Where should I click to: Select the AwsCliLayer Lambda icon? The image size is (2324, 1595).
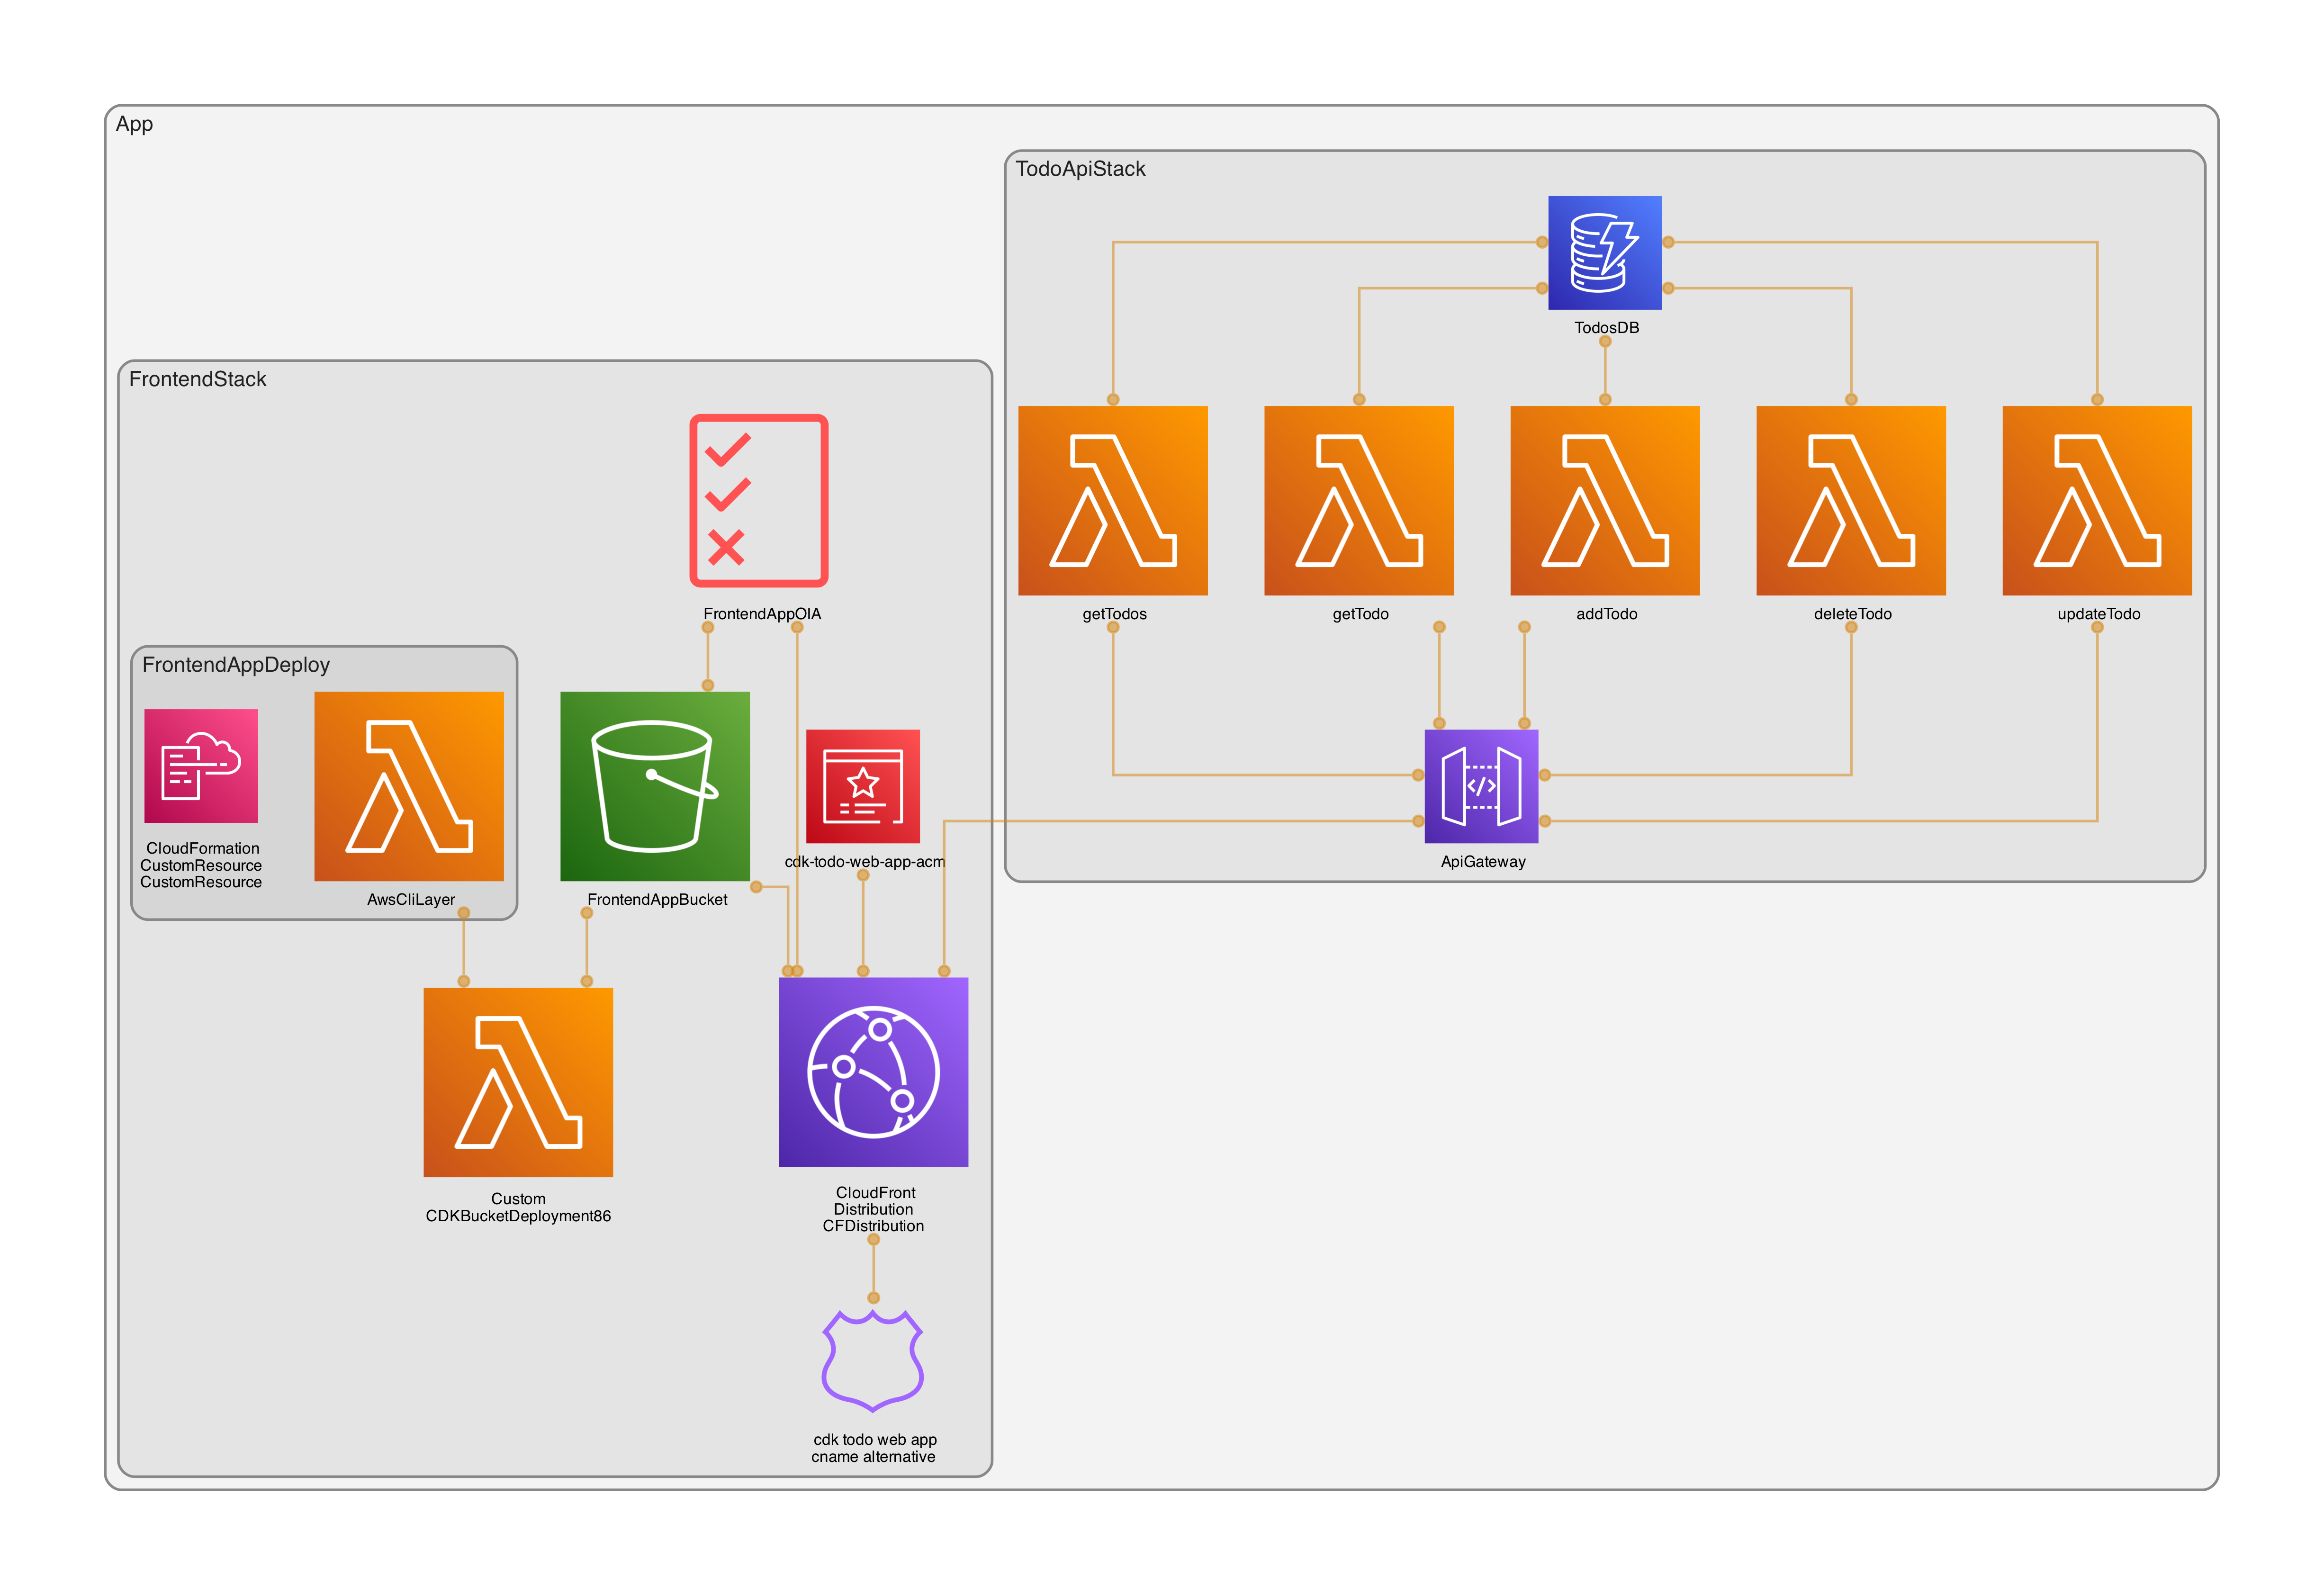point(408,786)
